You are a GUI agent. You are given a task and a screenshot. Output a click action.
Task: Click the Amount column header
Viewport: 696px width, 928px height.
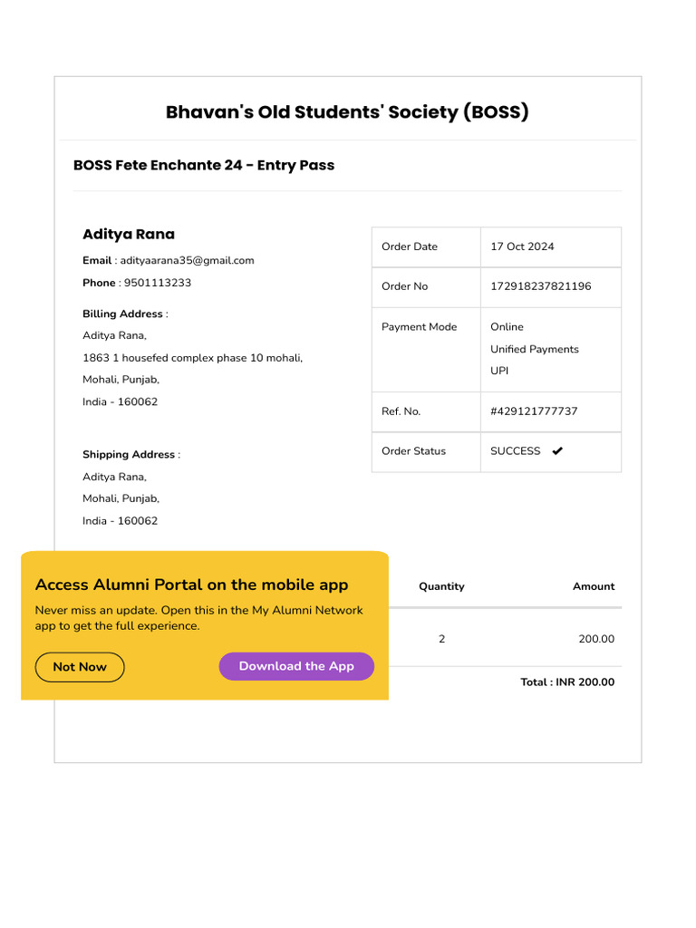pyautogui.click(x=594, y=586)
